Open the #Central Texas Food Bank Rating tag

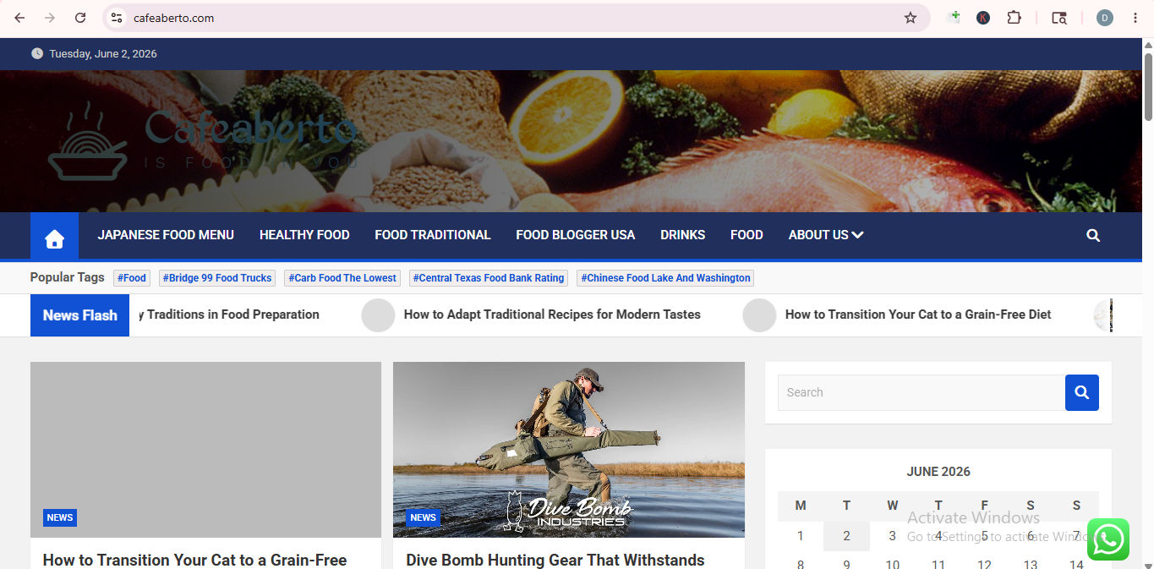pos(489,278)
